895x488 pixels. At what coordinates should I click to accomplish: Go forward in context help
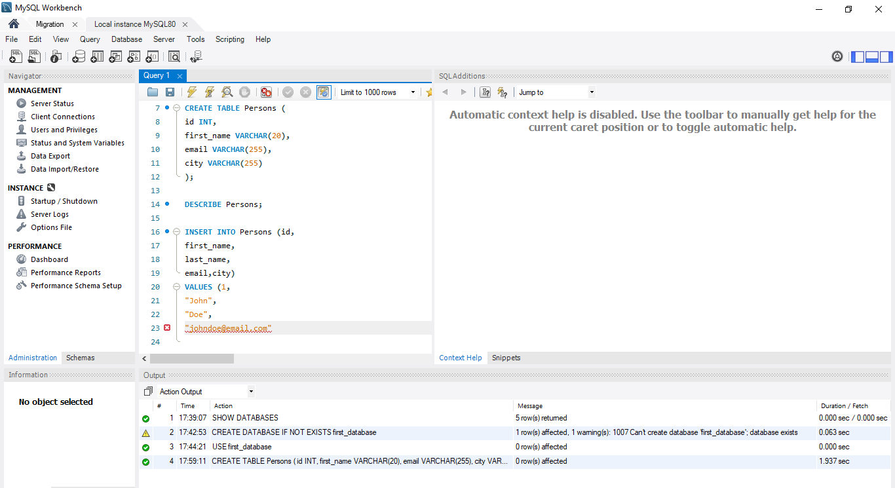tap(464, 92)
